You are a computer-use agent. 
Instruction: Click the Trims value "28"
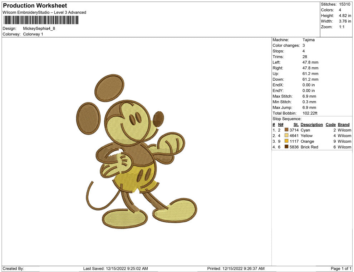click(305, 57)
